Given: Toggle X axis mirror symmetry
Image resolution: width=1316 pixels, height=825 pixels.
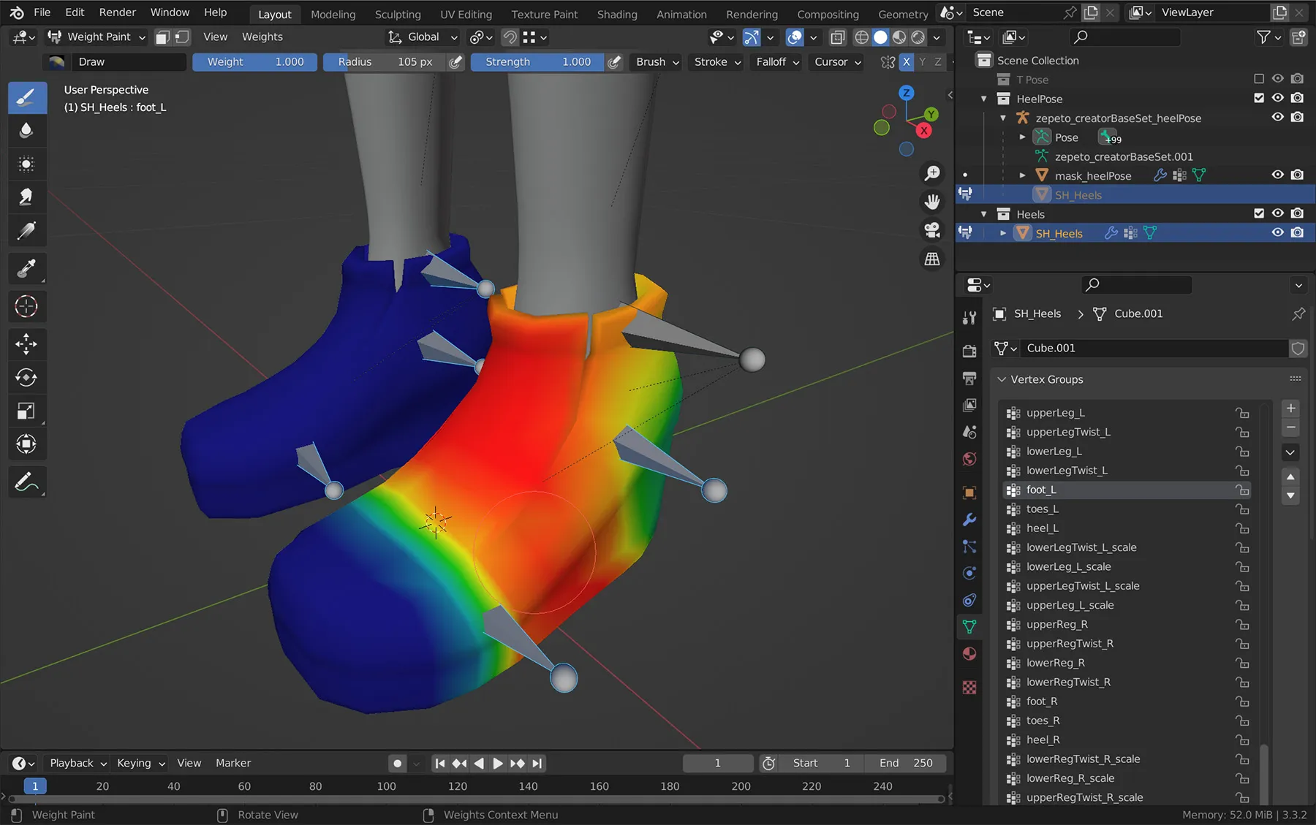Looking at the screenshot, I should 907,62.
